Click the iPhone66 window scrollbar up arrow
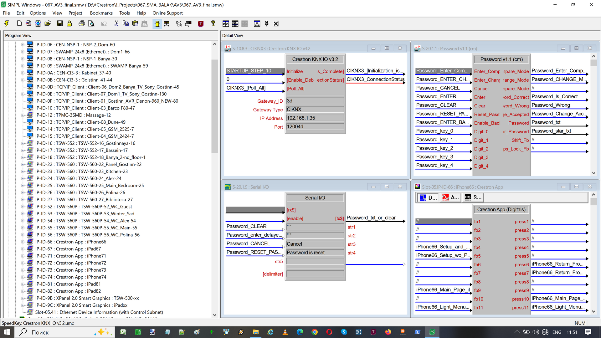Screen dimensions: 601x338 tap(593, 195)
